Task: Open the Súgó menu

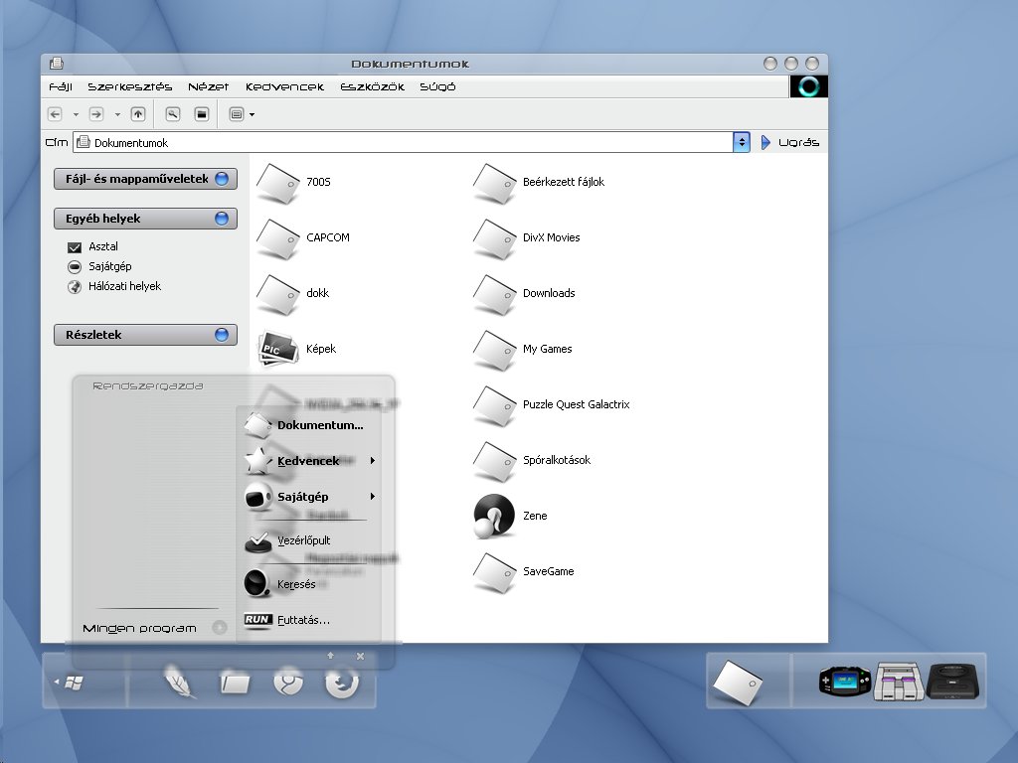Action: click(437, 87)
